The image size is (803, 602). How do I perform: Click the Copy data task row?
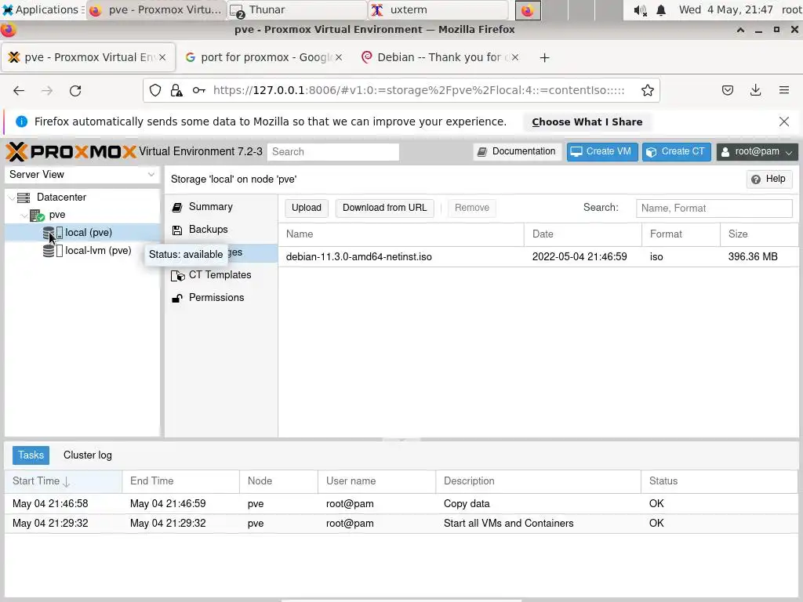tap(401, 504)
